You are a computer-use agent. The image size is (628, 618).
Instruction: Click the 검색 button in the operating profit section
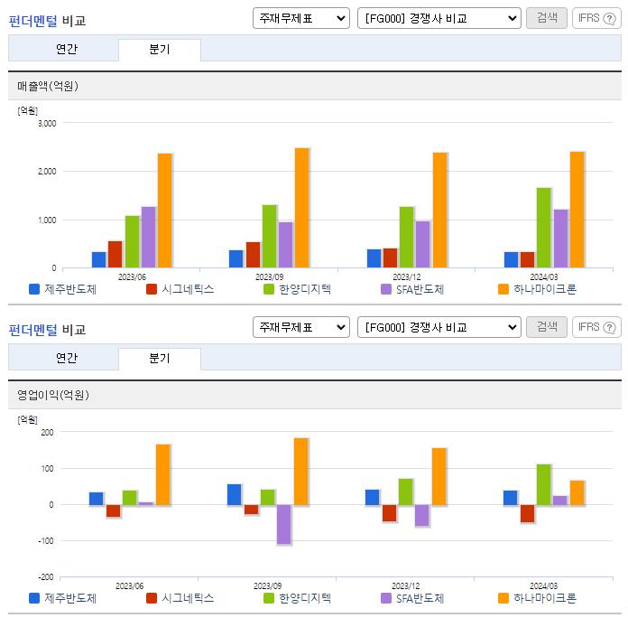pyautogui.click(x=547, y=327)
